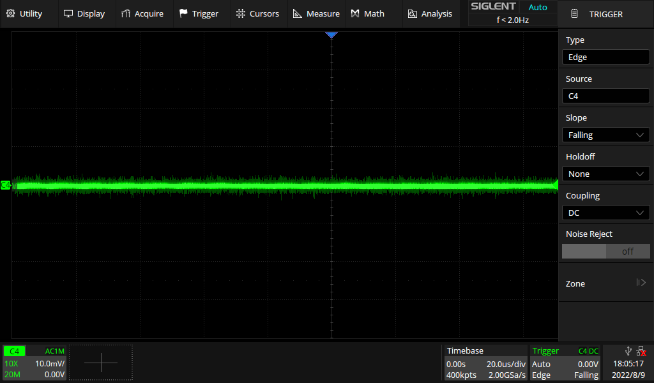The image size is (654, 383).
Task: Click the 0.00V trigger level value
Action: click(x=588, y=364)
